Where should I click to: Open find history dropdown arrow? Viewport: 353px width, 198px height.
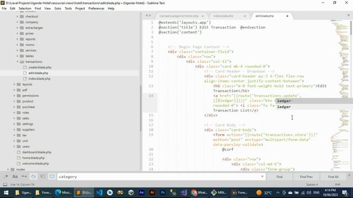click(x=263, y=177)
